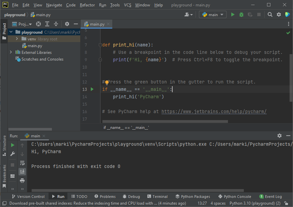Viewport: 293px width, 207px height.
Task: Expand the venv folder in project tree
Action: [x=17, y=39]
